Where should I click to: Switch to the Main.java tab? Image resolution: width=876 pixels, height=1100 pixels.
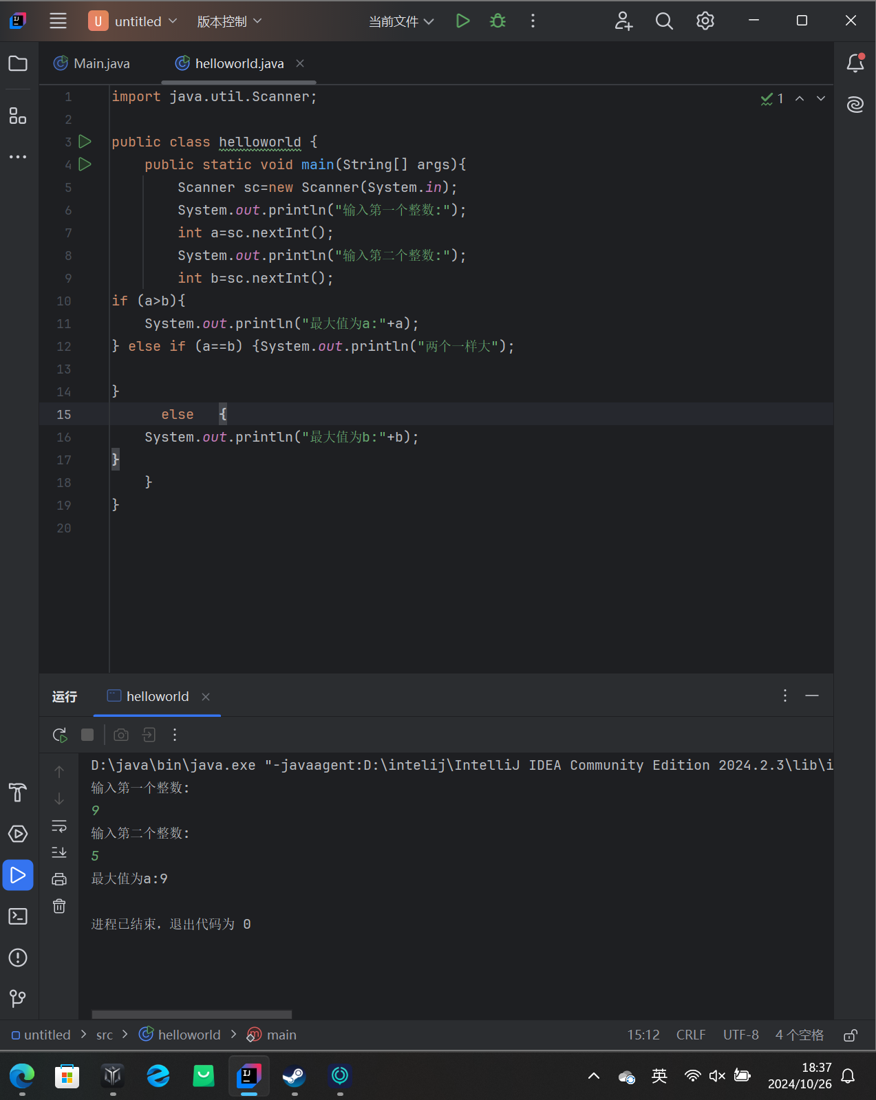point(92,63)
